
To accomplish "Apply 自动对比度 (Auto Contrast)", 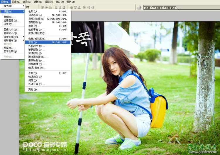I will (x=36, y=19).
